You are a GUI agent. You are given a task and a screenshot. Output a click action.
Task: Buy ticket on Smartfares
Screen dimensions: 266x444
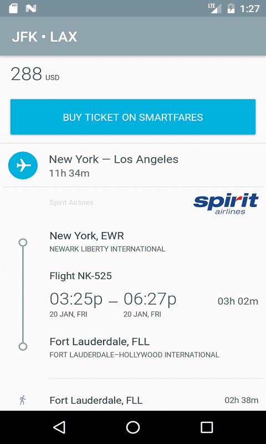click(x=133, y=117)
